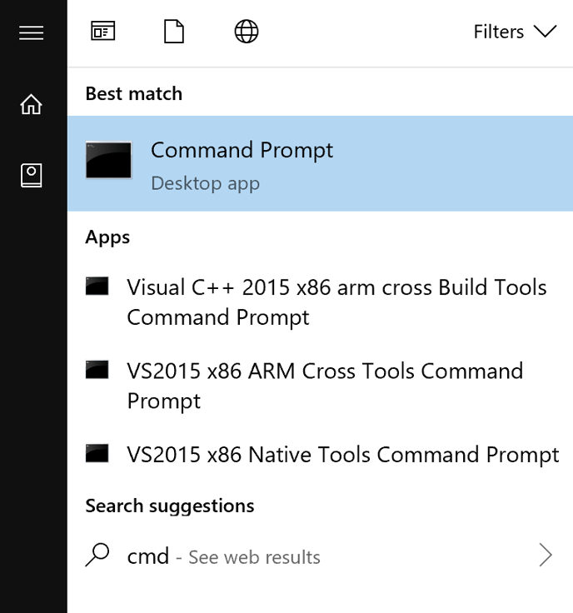Expand cmd web results with the right arrow
Image resolution: width=573 pixels, height=613 pixels.
[546, 556]
